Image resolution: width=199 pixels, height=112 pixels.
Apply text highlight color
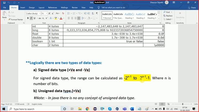56,18
